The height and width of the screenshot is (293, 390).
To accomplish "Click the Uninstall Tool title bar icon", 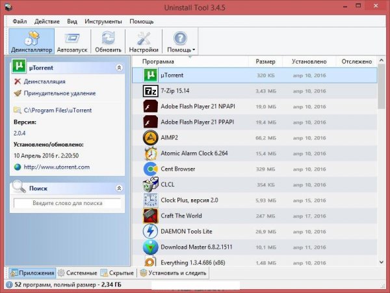I will (8, 7).
